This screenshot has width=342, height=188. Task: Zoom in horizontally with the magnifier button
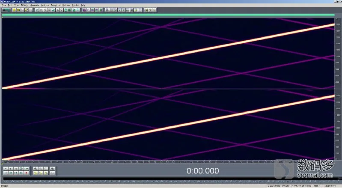pos(36,169)
